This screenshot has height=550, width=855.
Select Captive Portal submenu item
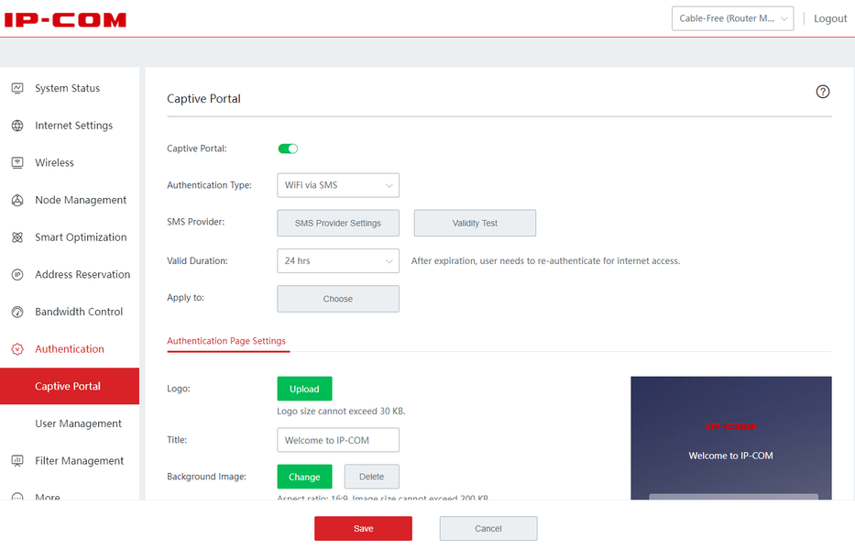[x=70, y=386]
